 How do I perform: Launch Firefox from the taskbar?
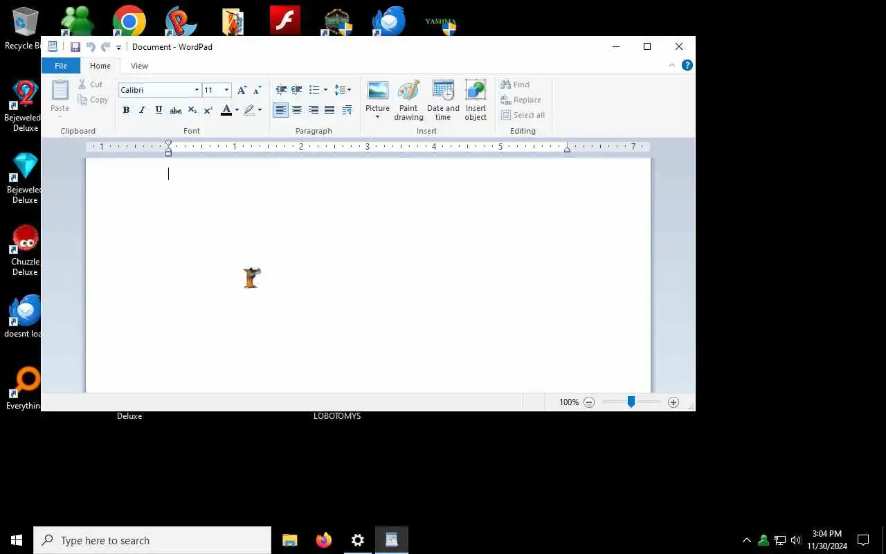tap(324, 540)
